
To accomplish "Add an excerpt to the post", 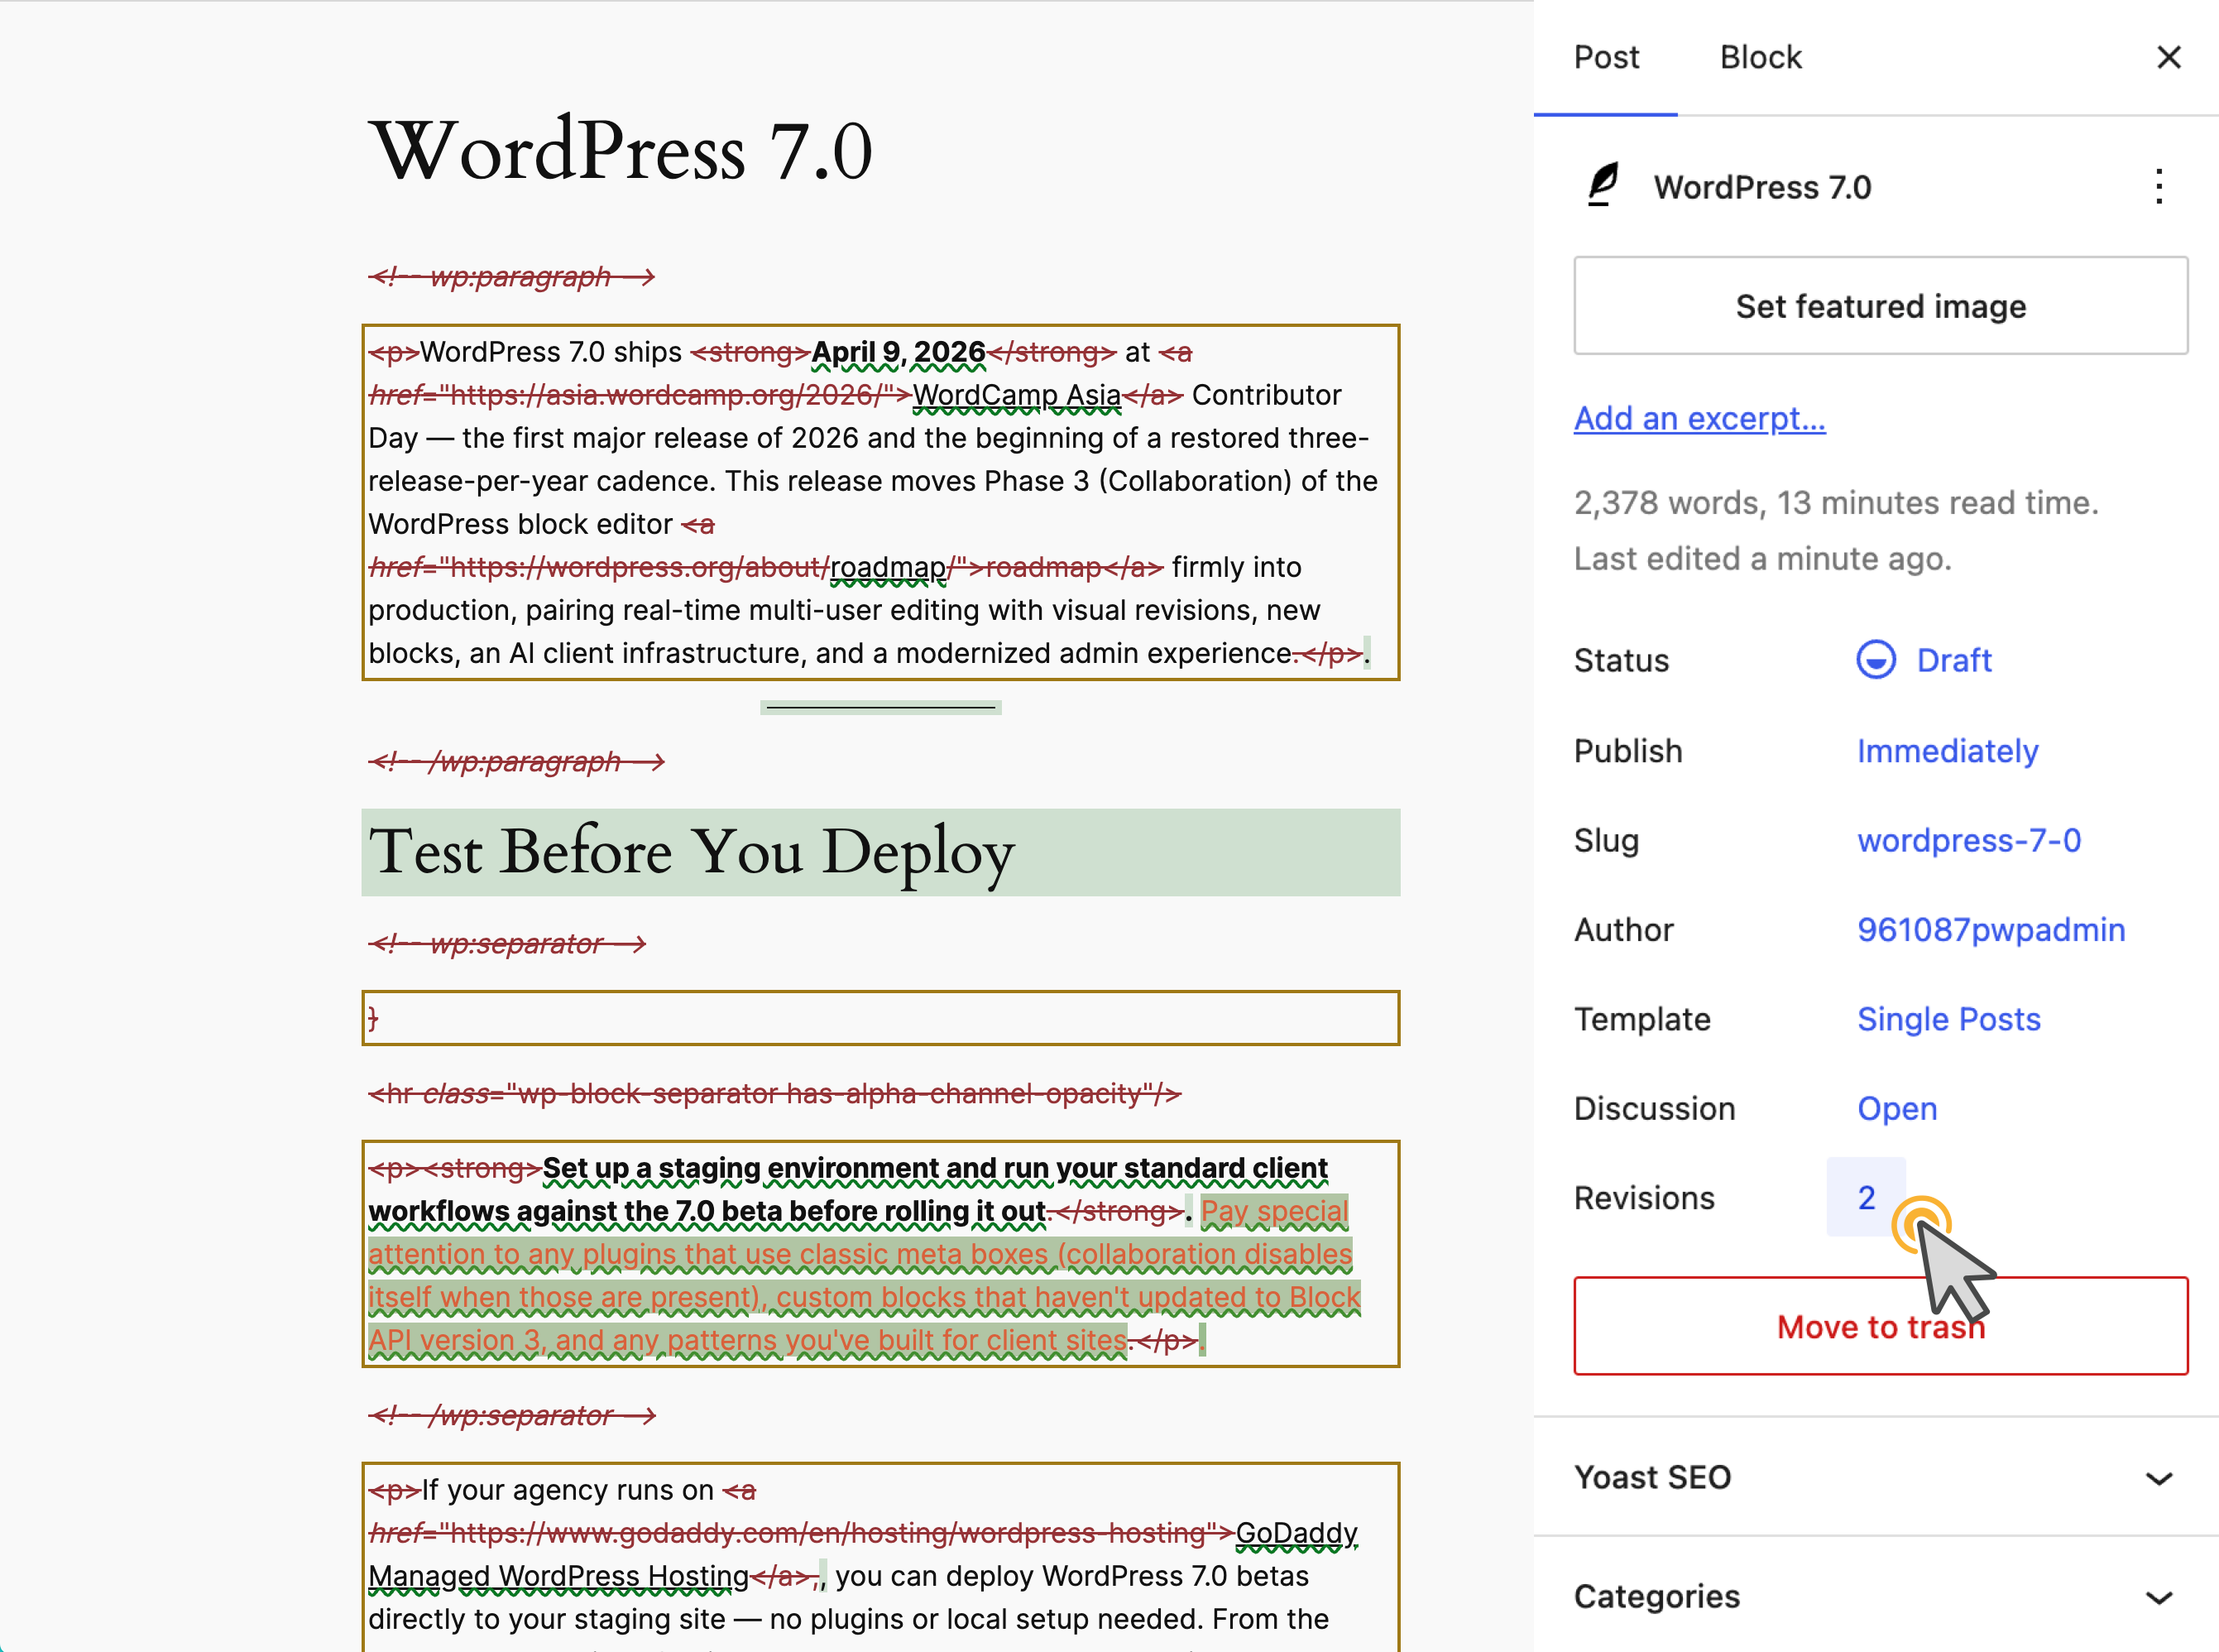I will point(1699,418).
